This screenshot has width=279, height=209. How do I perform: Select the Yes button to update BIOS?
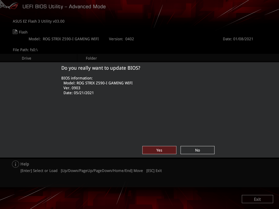coord(159,150)
